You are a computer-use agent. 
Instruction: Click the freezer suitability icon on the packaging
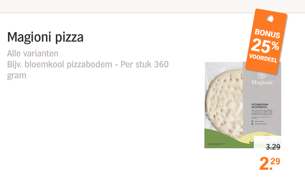[252, 124]
